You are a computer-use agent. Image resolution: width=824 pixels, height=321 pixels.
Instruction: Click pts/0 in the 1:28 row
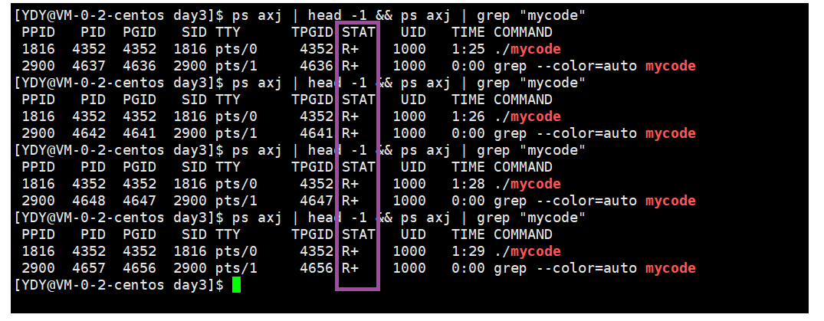point(236,184)
